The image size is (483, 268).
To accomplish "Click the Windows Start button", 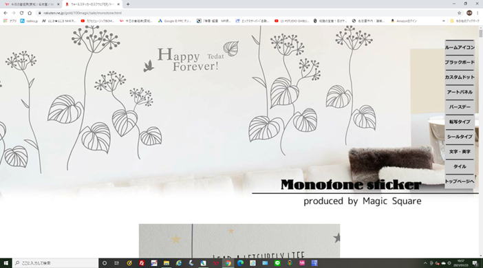I will point(6,263).
